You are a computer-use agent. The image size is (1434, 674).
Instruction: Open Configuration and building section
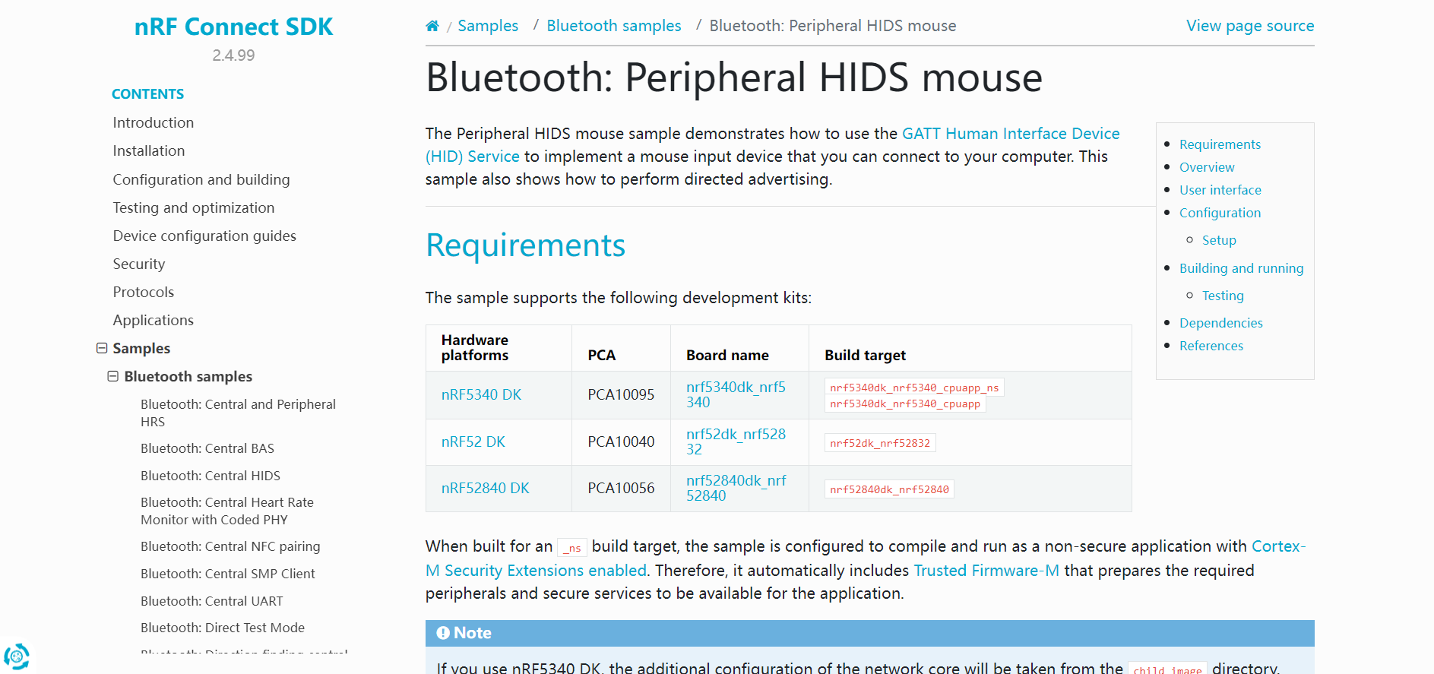(201, 179)
